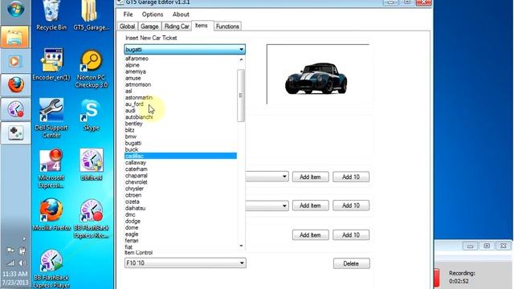Select buick in the list
The height and width of the screenshot is (289, 514).
pyautogui.click(x=132, y=150)
